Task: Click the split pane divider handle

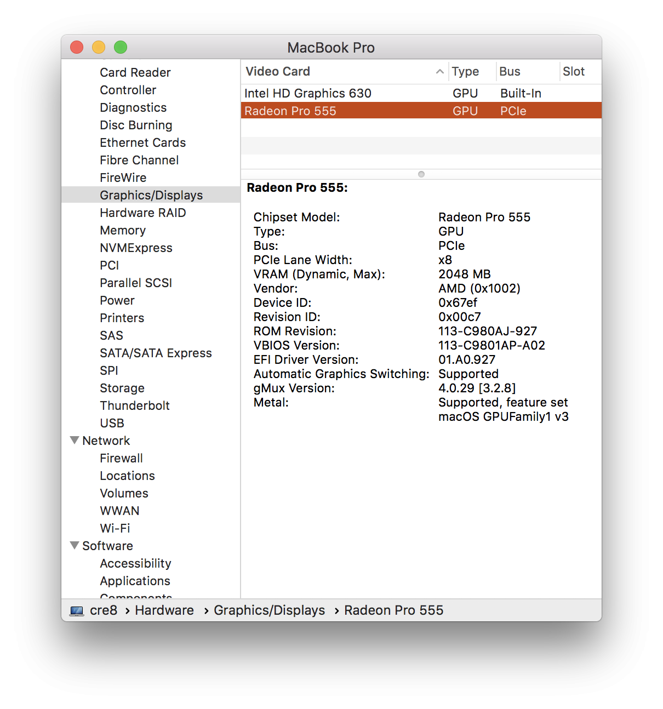Action: [x=421, y=174]
